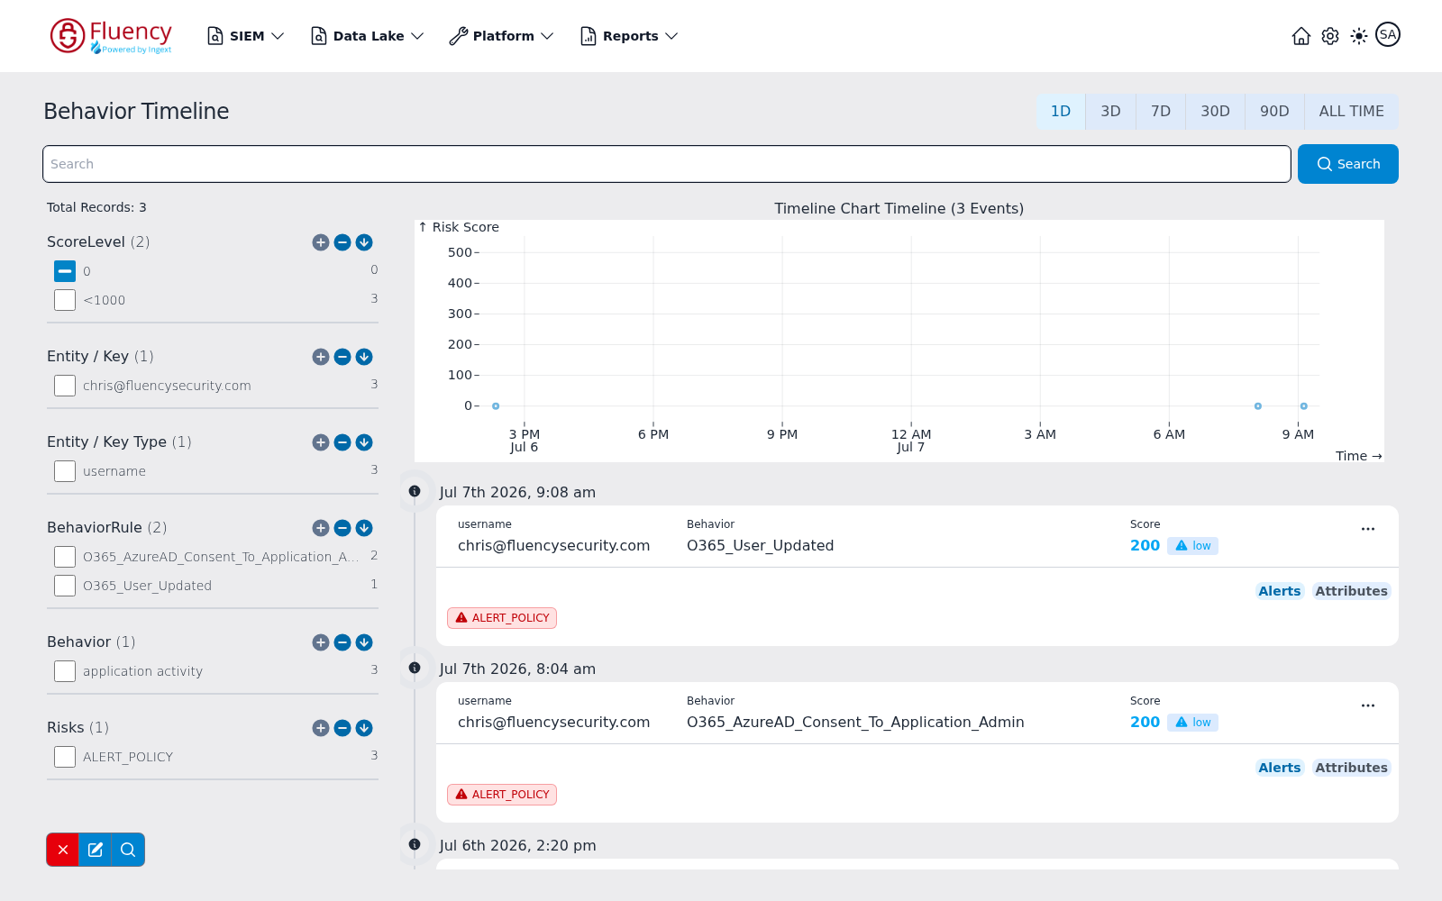
Task: Open Attributes for the O365_User_Updated event
Action: [x=1351, y=591]
